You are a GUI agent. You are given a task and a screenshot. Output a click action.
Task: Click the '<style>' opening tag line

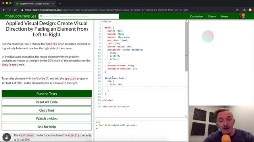tap(107, 21)
